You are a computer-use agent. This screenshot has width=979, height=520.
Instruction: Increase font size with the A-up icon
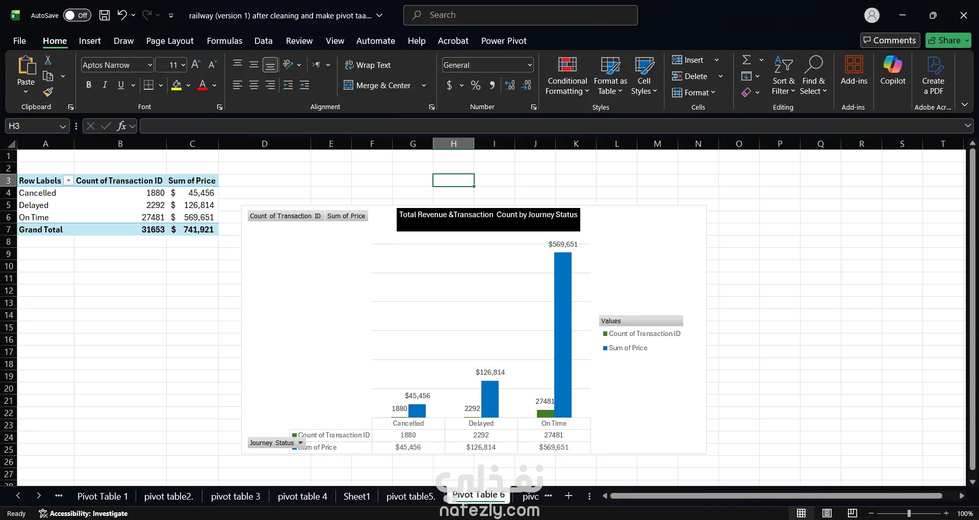196,65
